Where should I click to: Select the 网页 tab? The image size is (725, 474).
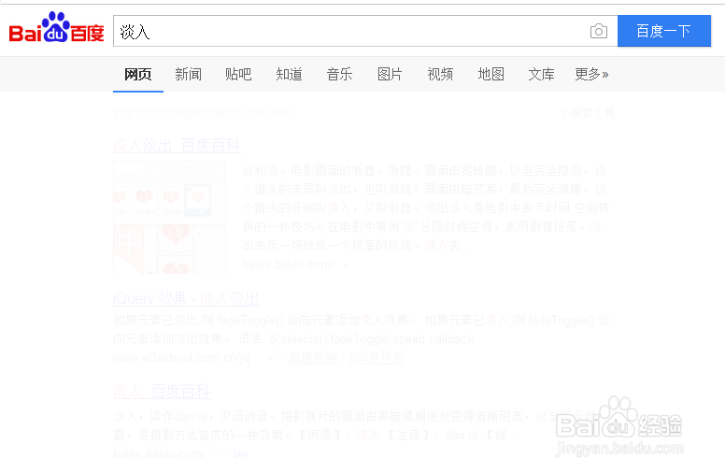(137, 74)
